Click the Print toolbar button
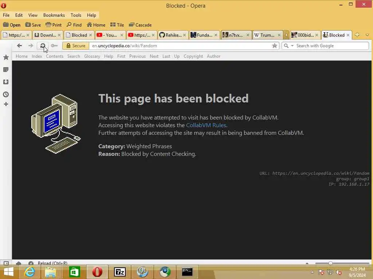The height and width of the screenshot is (279, 373). click(54, 25)
